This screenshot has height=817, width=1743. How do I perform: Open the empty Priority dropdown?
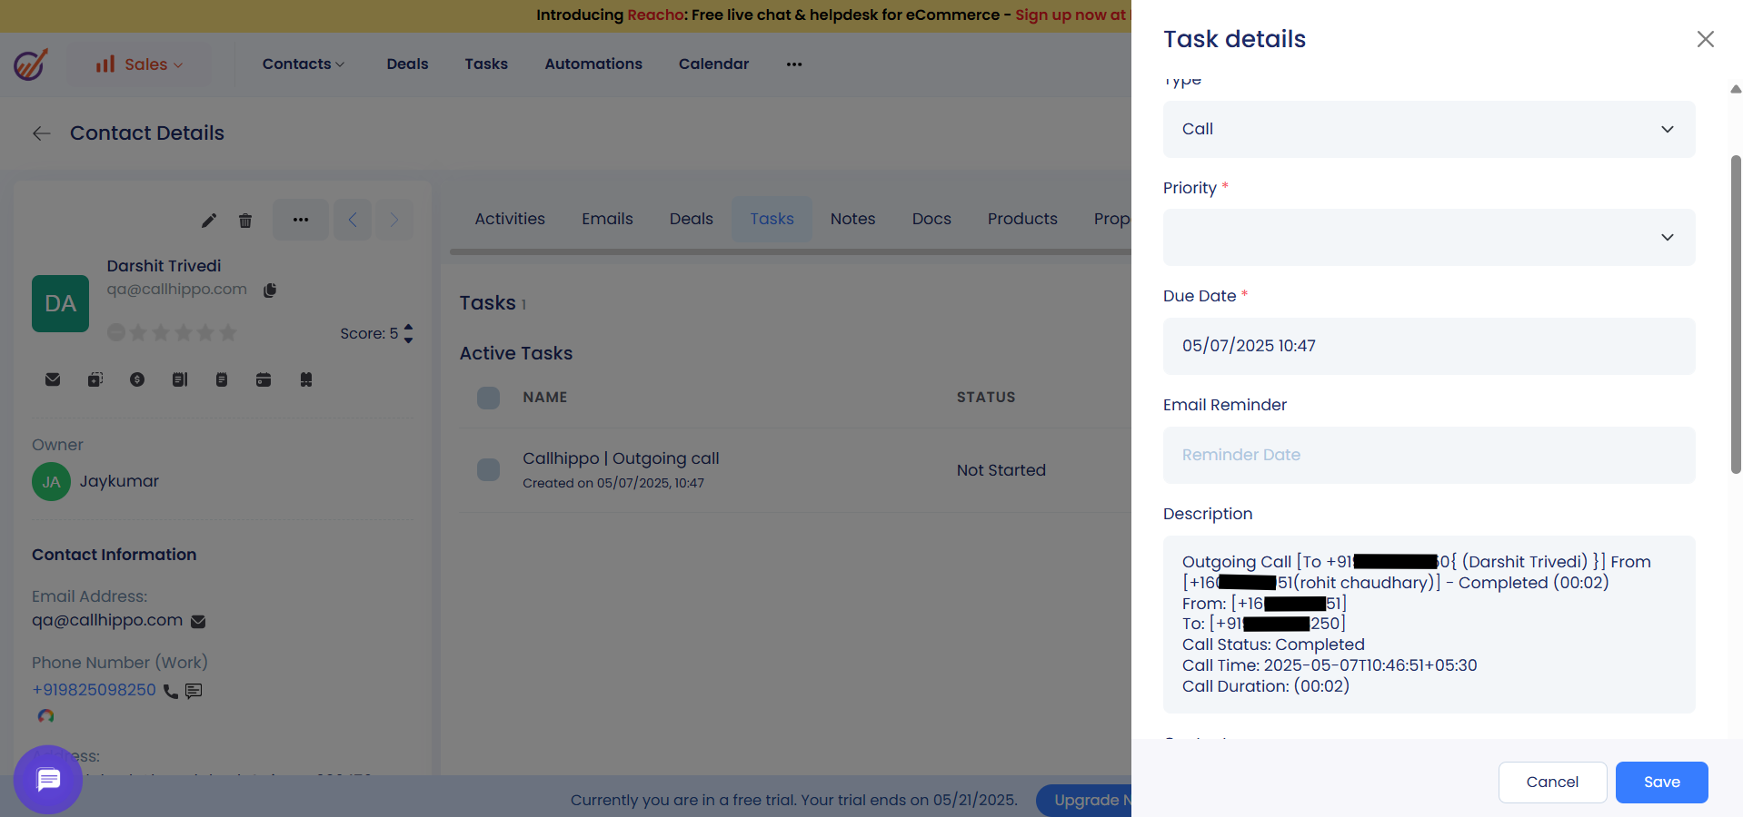coord(1429,237)
